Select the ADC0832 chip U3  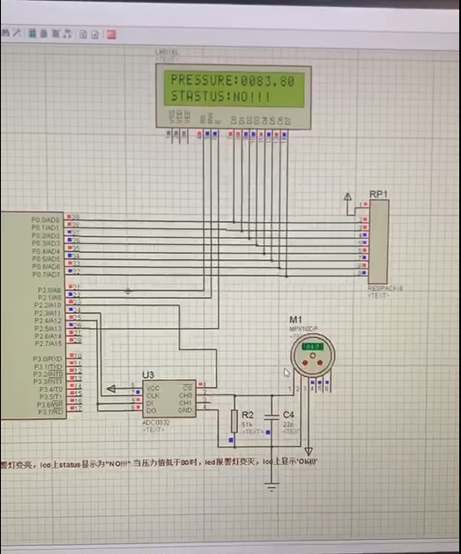[x=169, y=399]
